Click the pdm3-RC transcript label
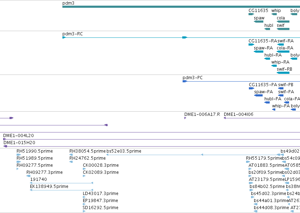 click(x=73, y=34)
